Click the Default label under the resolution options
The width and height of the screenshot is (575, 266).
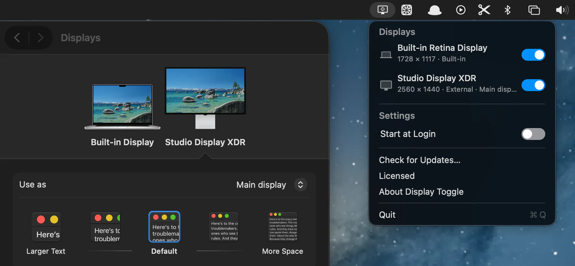(x=164, y=251)
